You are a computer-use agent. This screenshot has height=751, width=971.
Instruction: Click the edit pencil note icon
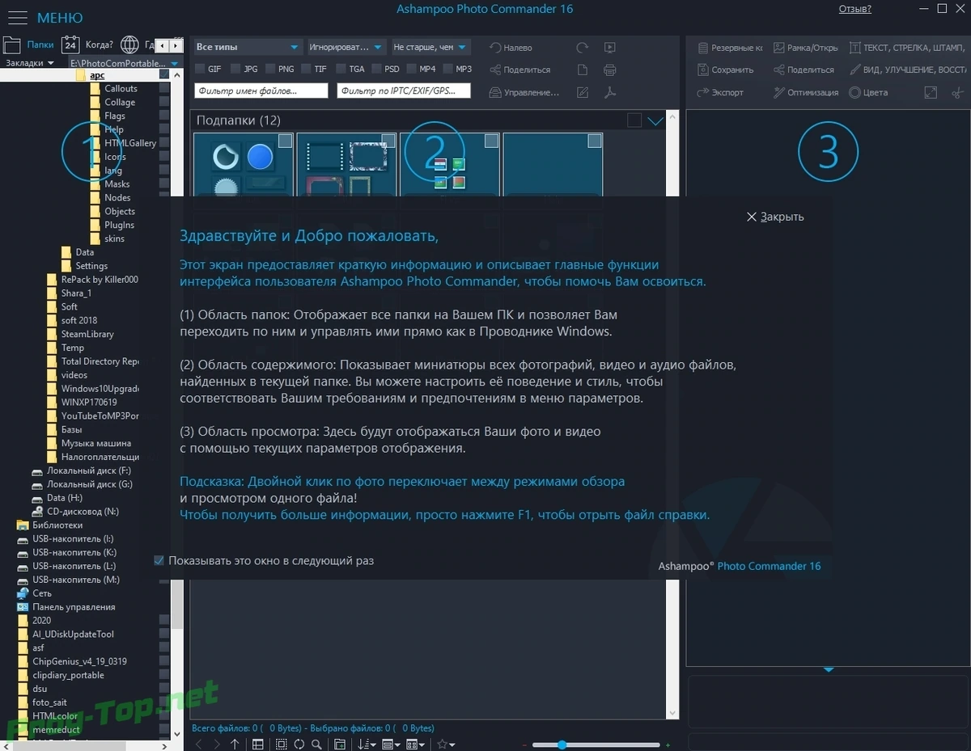tap(582, 92)
